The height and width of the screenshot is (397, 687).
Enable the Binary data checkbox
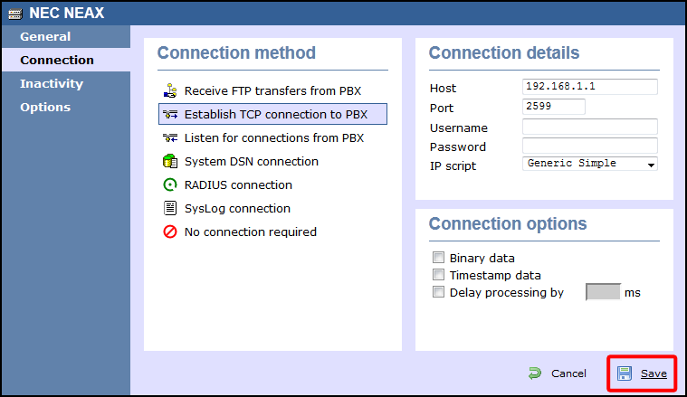click(x=439, y=258)
